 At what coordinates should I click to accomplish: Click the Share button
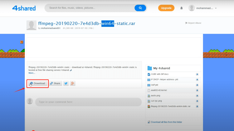tap(55, 83)
